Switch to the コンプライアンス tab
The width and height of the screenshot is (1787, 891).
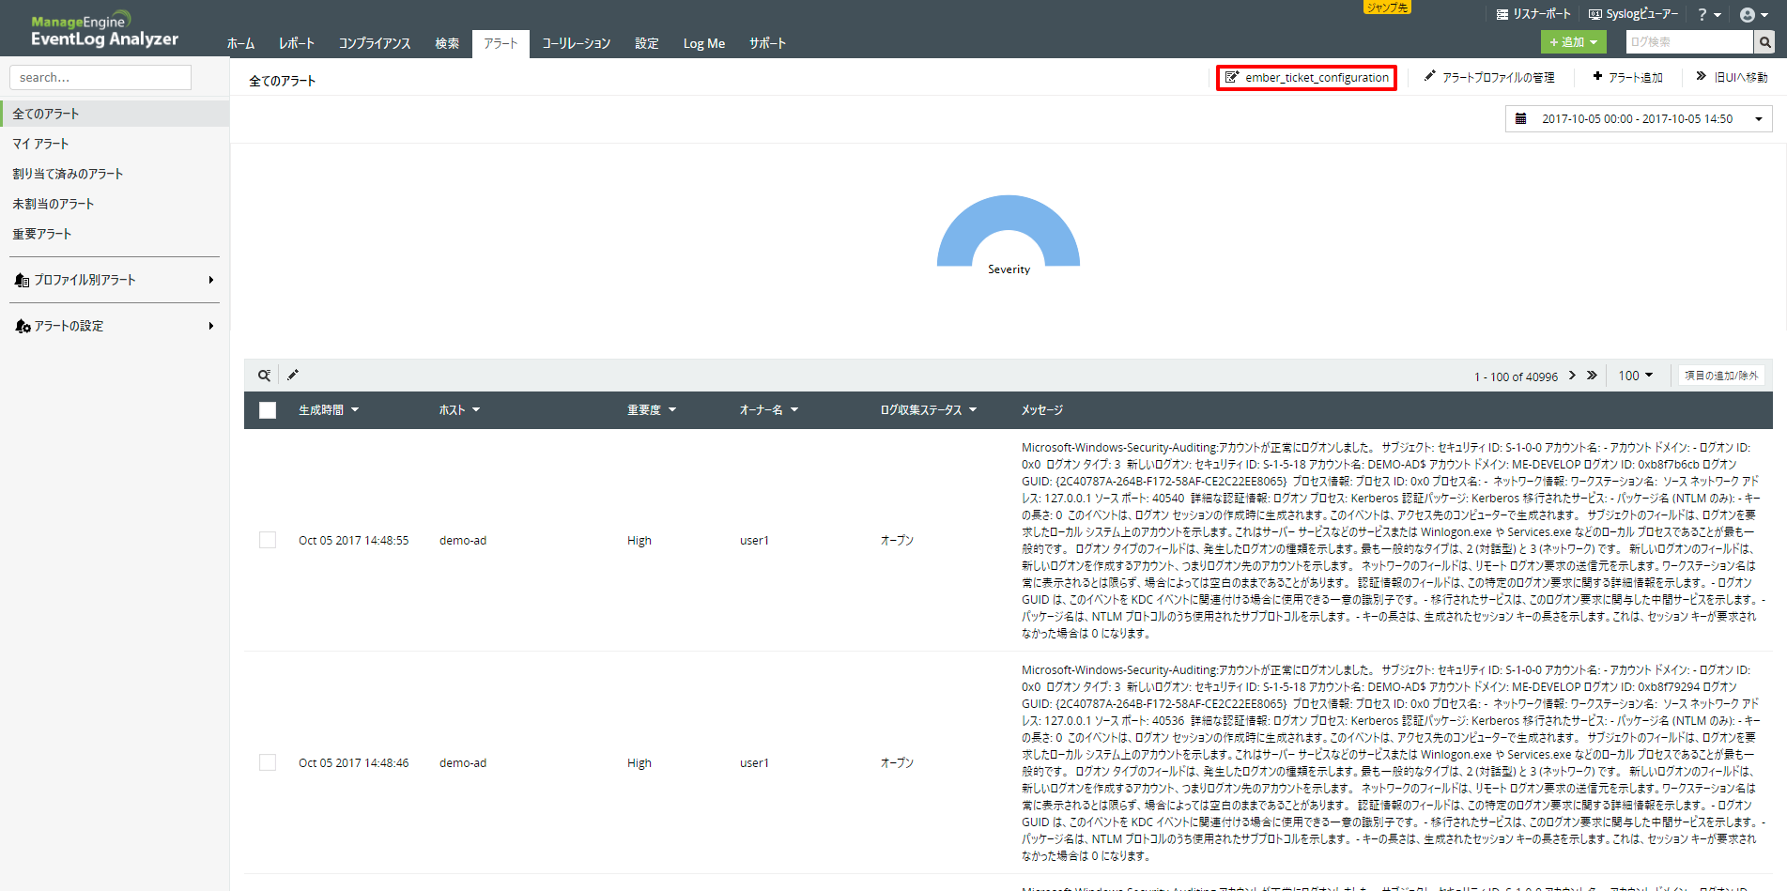click(375, 43)
